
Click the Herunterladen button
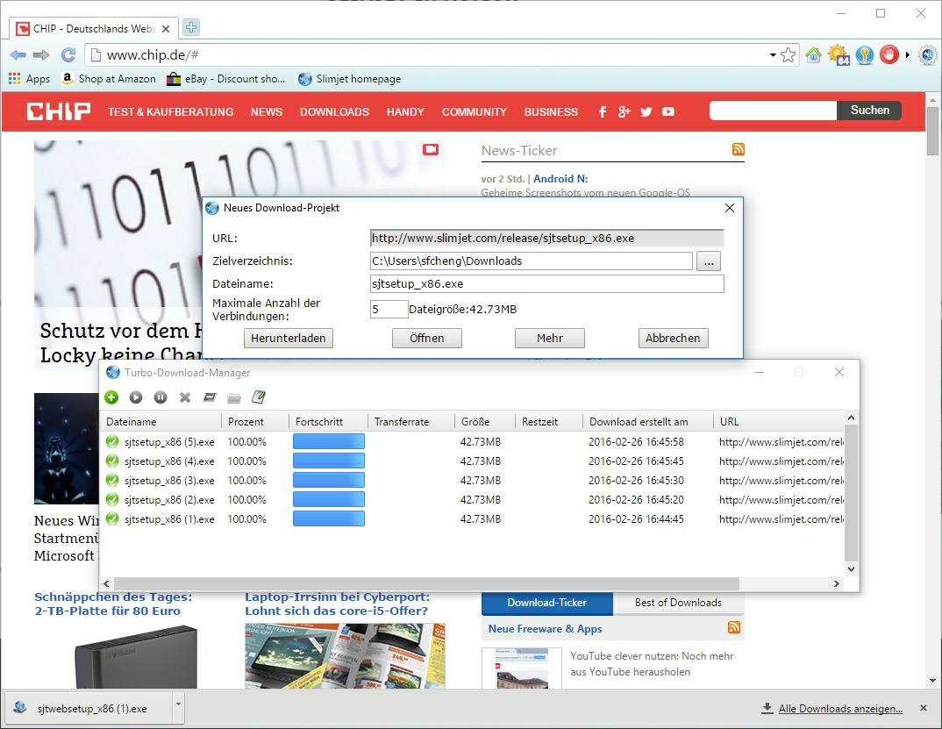289,339
